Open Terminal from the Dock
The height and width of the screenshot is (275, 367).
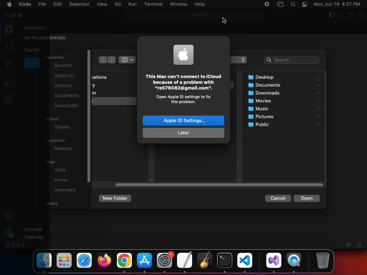[225, 260]
